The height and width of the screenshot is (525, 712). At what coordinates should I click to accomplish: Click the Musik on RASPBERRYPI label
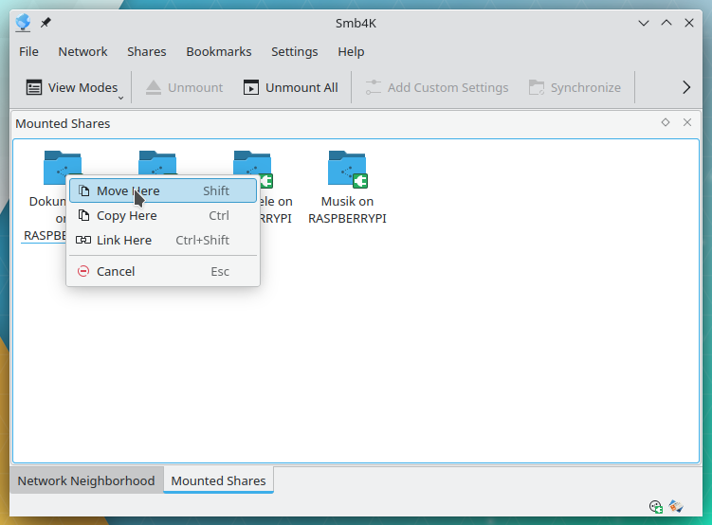click(347, 209)
